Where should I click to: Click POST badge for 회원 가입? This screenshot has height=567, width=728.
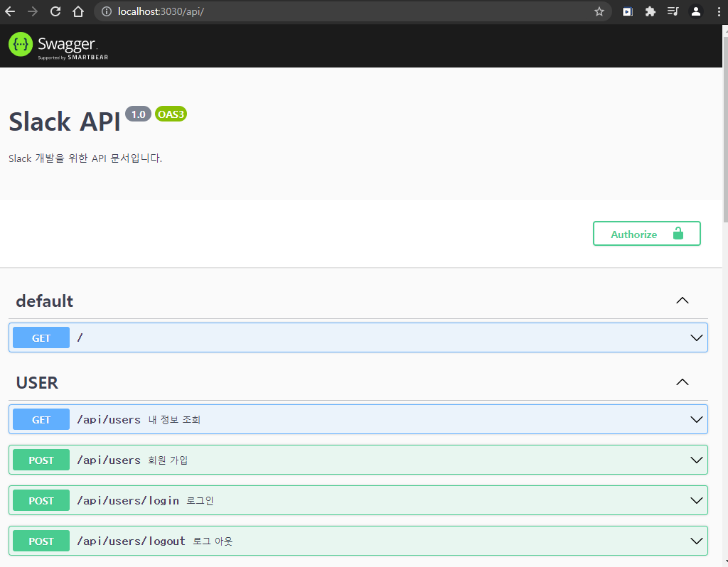click(x=41, y=460)
